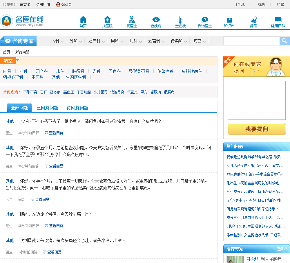
Task: Open 手机版 in top bar
Action: coord(240,4)
